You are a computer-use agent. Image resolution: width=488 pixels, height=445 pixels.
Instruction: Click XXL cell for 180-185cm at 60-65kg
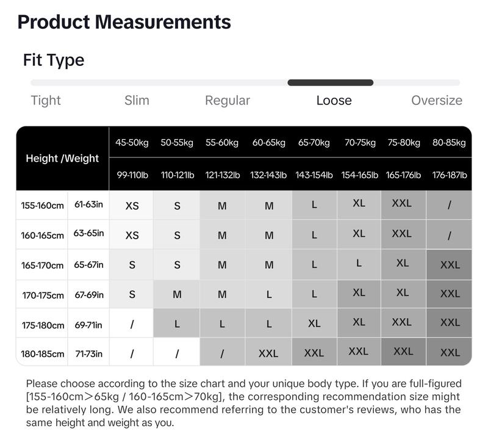point(268,353)
